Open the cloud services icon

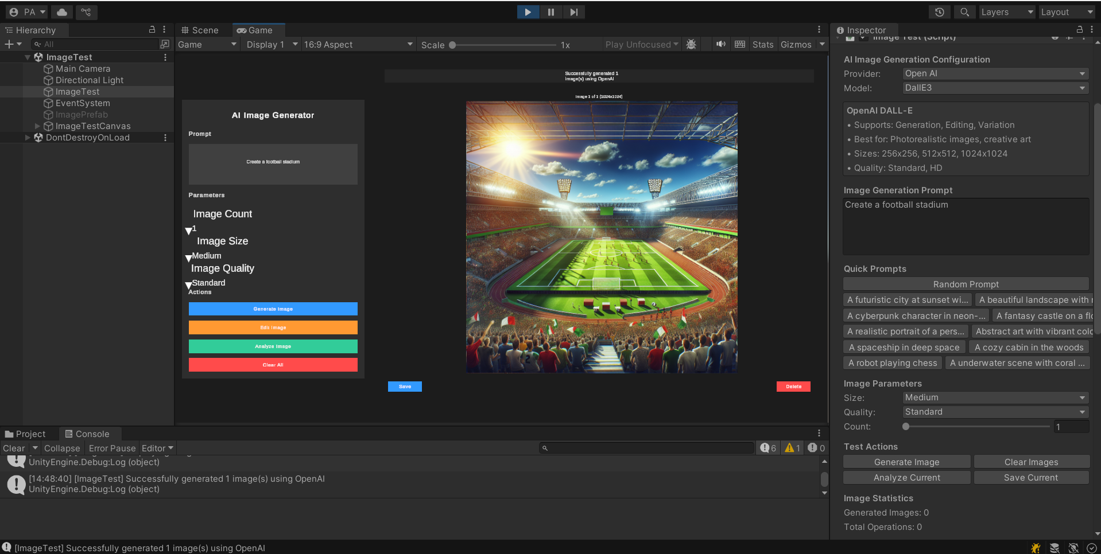(62, 12)
